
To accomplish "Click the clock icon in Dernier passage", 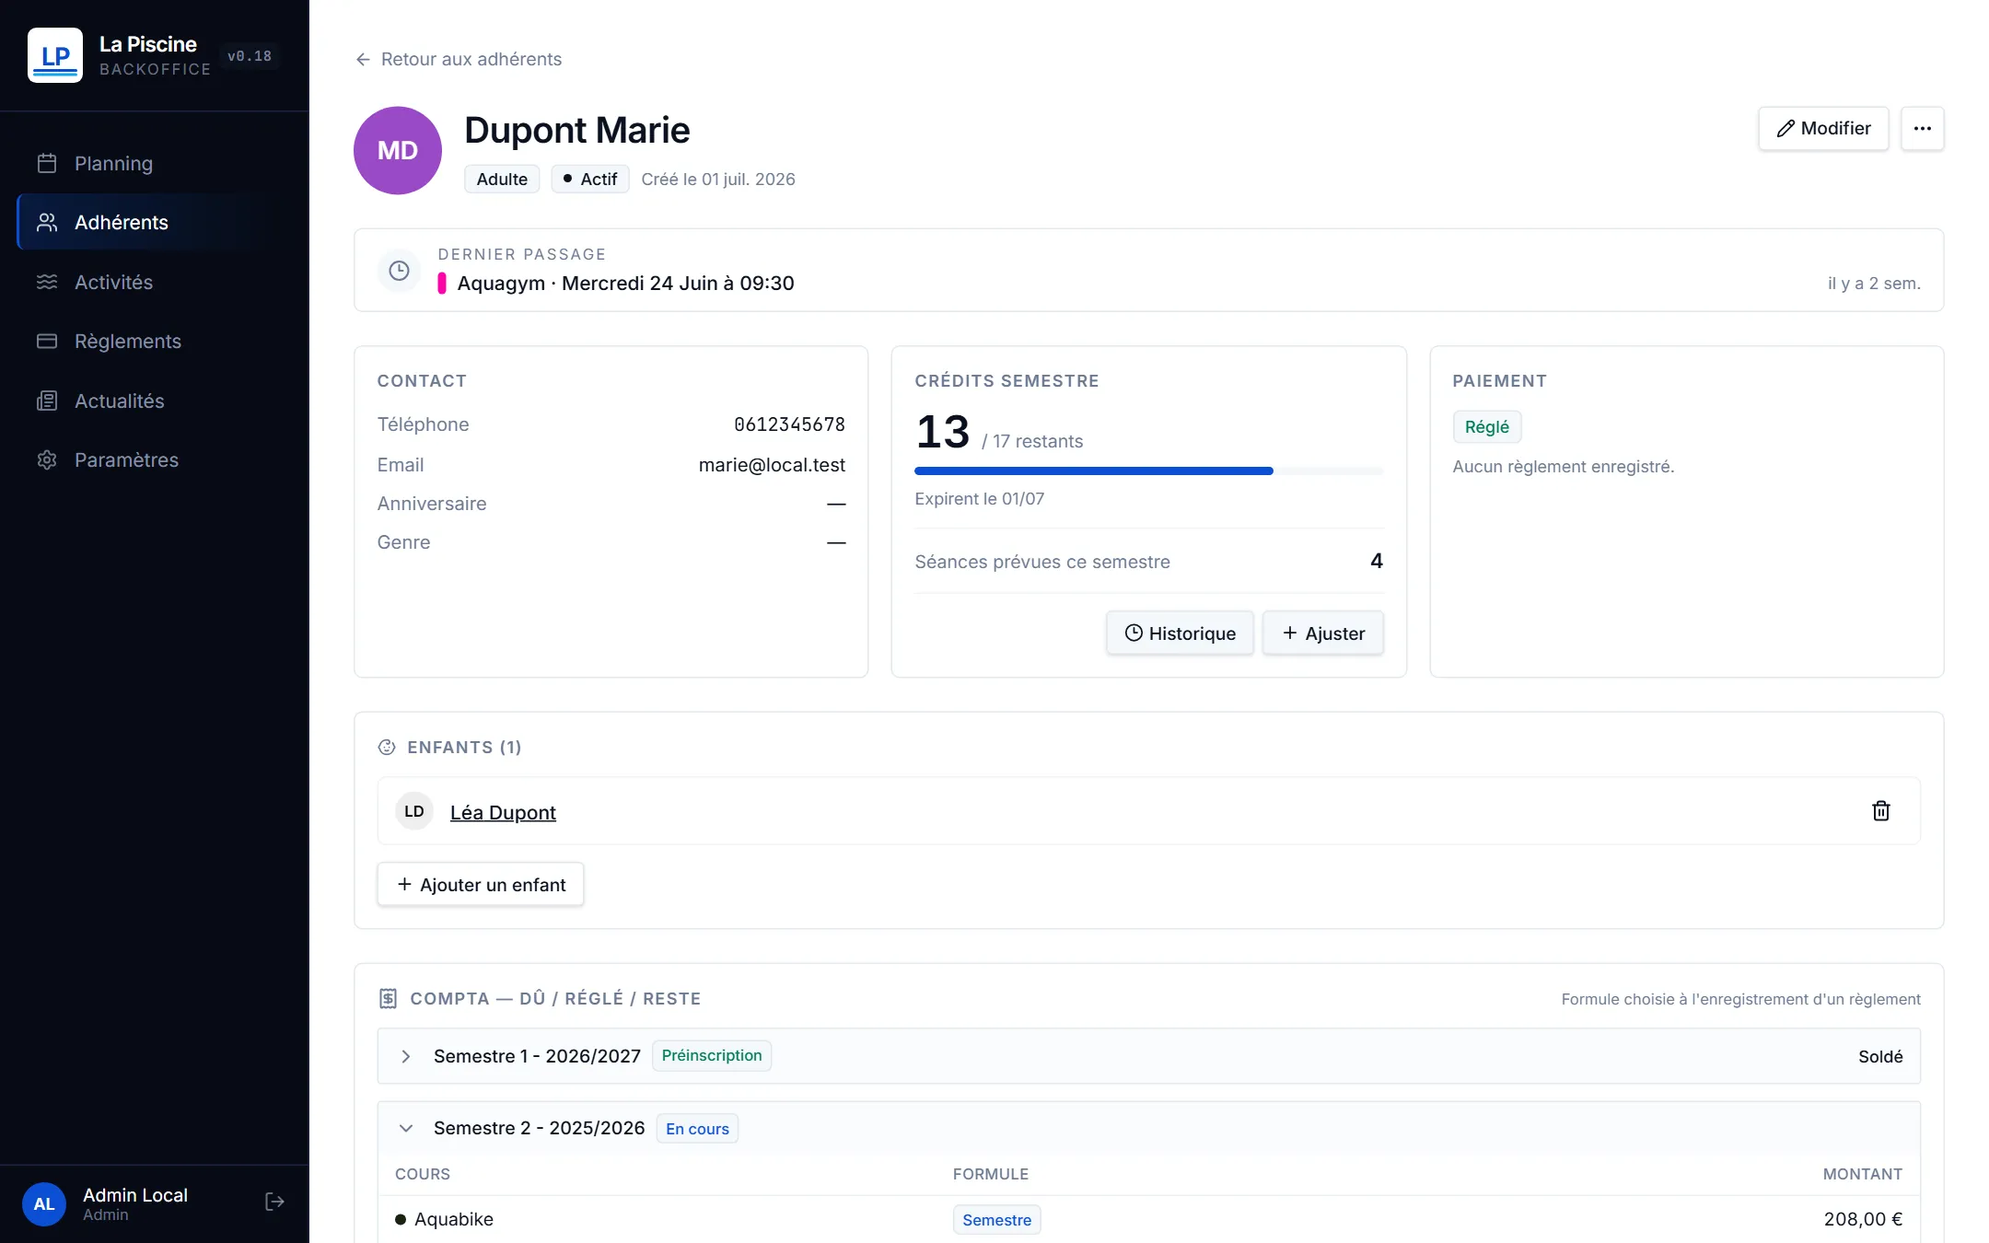I will 399,271.
